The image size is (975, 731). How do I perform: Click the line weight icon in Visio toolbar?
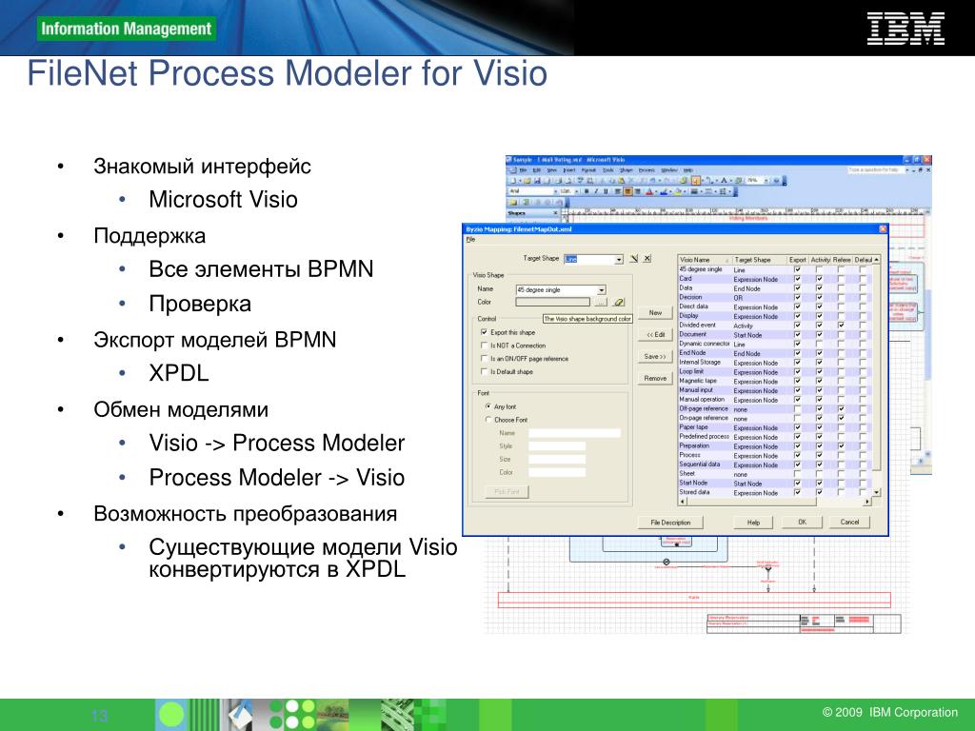point(694,191)
